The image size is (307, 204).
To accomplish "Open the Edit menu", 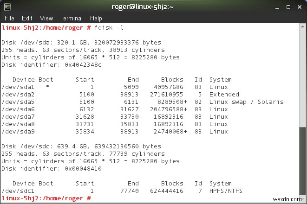I will point(27,18).
